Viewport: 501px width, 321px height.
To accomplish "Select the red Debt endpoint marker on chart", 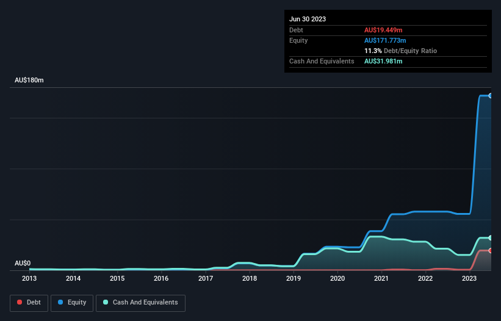I will coord(490,251).
